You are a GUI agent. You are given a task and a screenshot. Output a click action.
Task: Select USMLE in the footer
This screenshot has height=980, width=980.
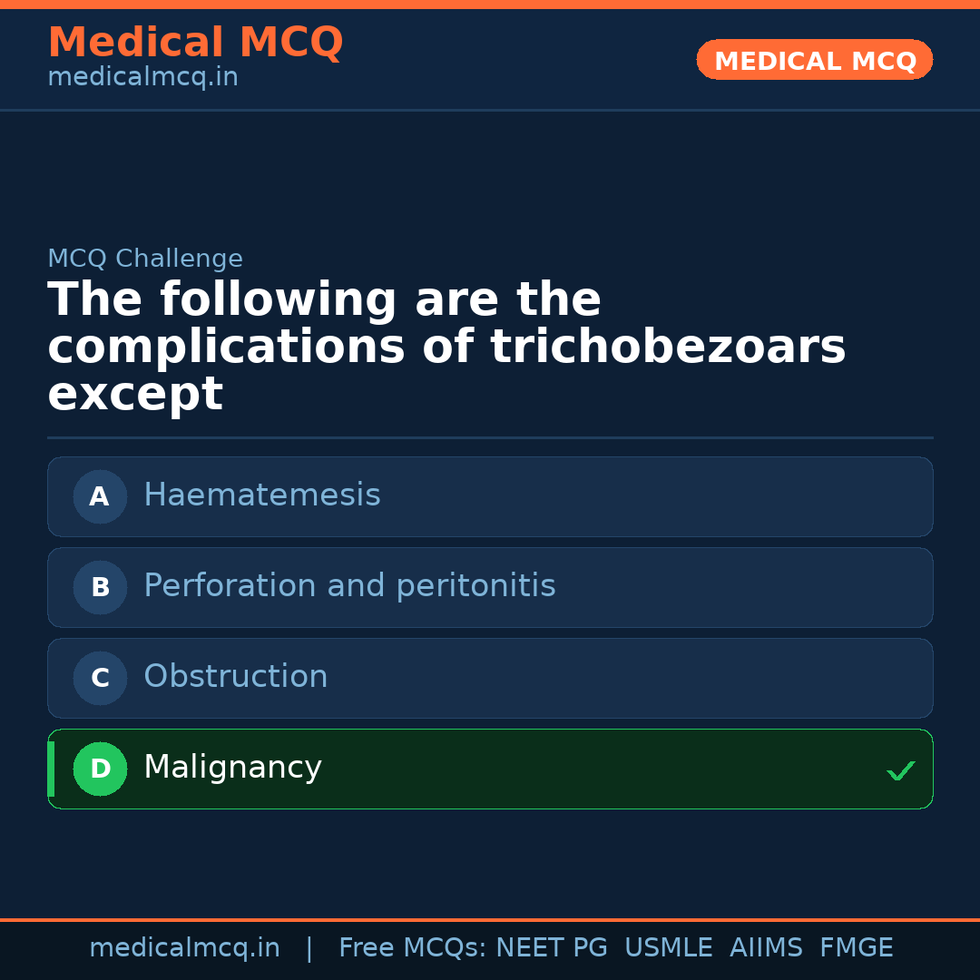tap(668, 948)
